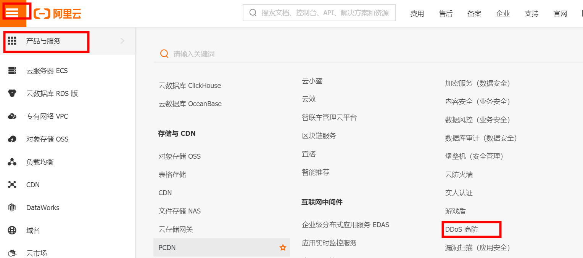
Task: Click the products and services grid icon
Action: [x=12, y=41]
